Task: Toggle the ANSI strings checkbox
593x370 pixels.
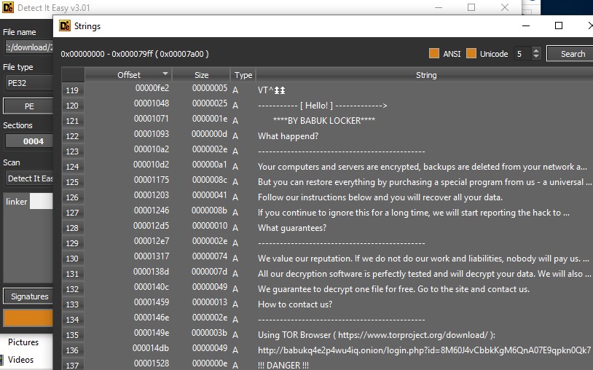Action: 434,54
